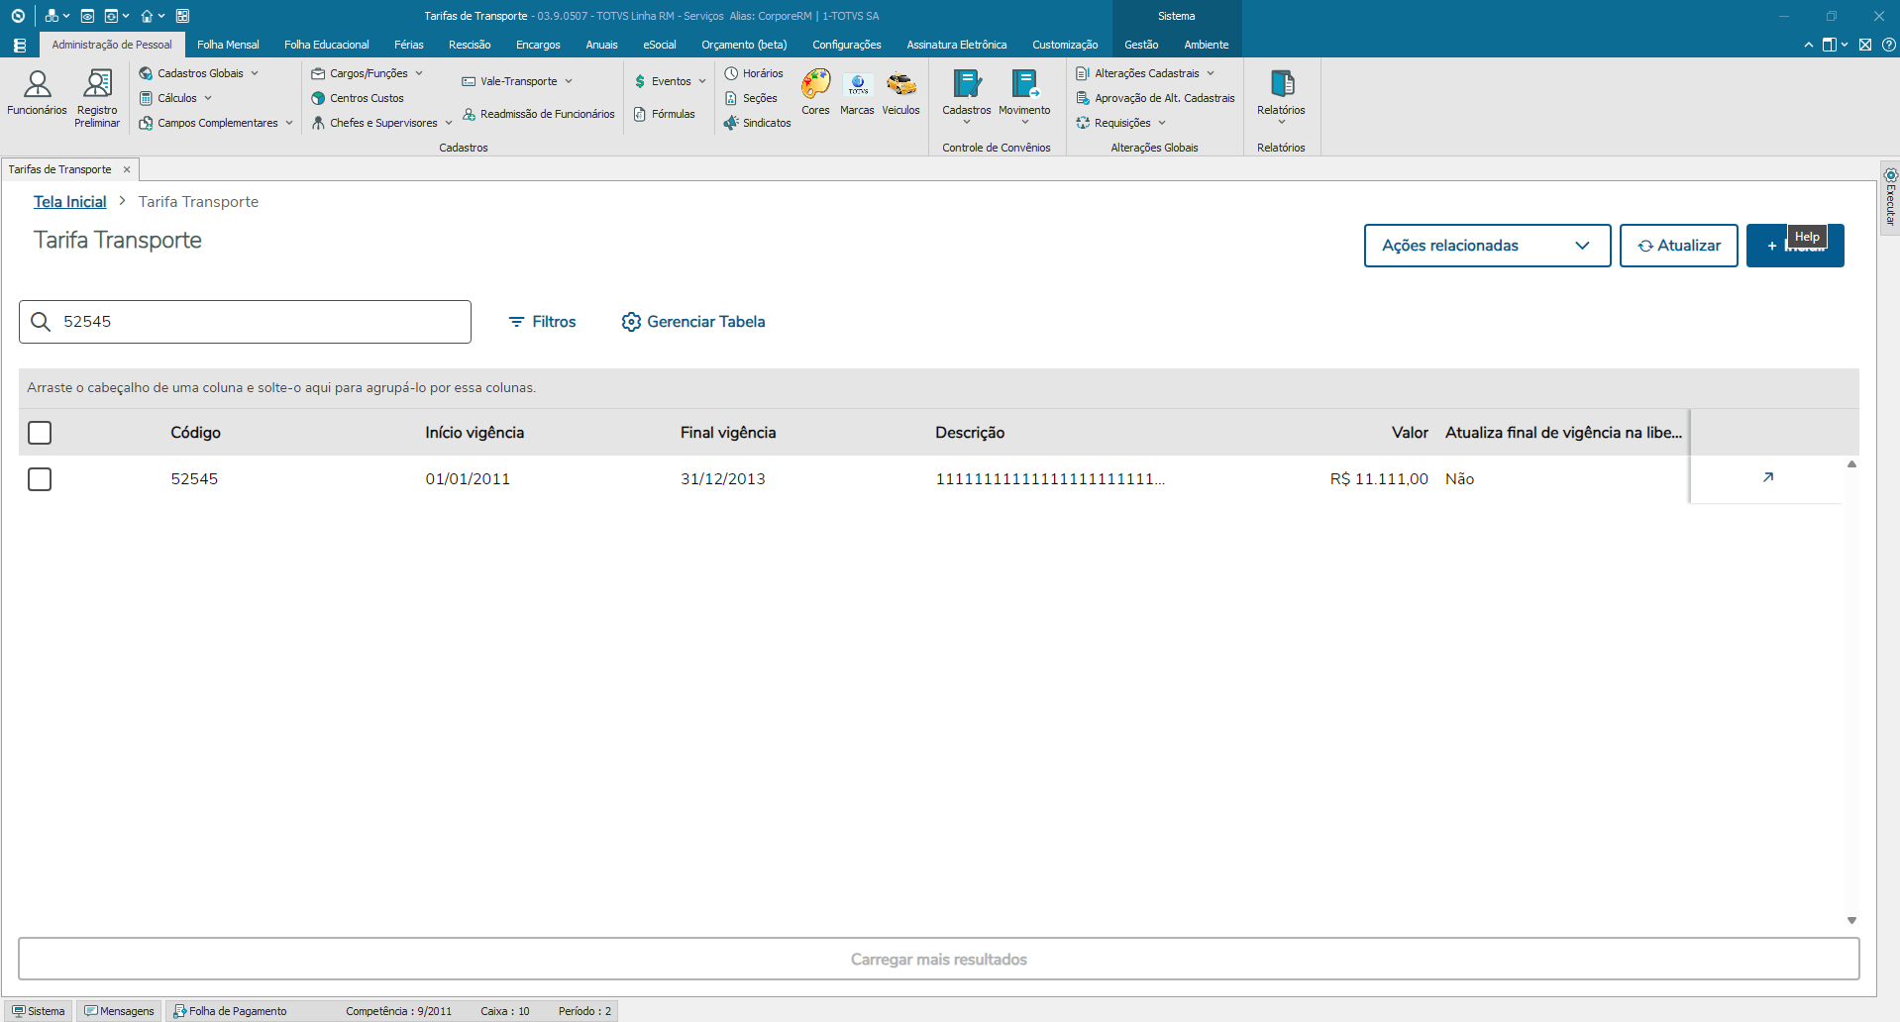Expand the Cálculos dropdown
The image size is (1900, 1022).
point(175,98)
